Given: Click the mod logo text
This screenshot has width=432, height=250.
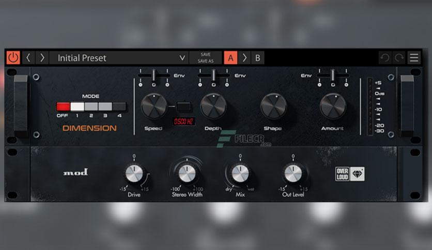Looking at the screenshot, I should [76, 173].
